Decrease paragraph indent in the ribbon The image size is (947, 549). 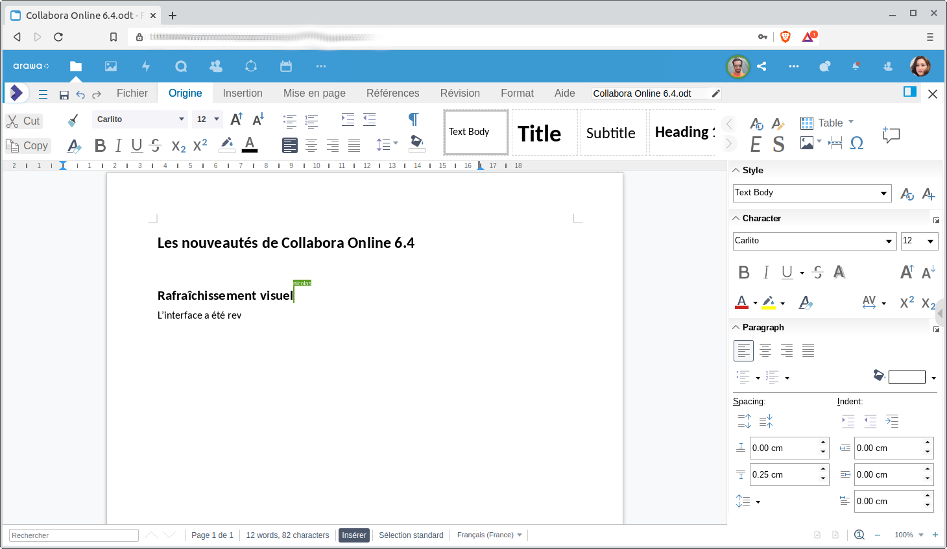pos(370,119)
